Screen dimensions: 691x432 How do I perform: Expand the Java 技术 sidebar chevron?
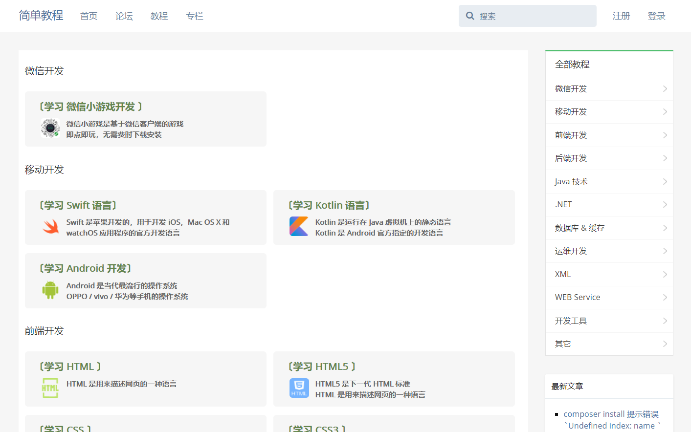point(665,181)
